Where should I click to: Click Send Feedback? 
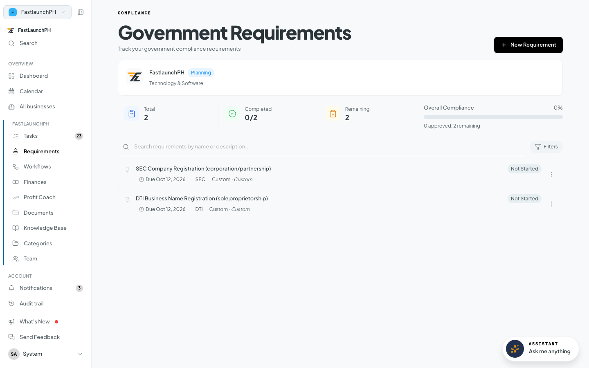[45, 337]
